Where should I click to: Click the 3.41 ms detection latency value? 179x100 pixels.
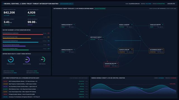click(8, 22)
